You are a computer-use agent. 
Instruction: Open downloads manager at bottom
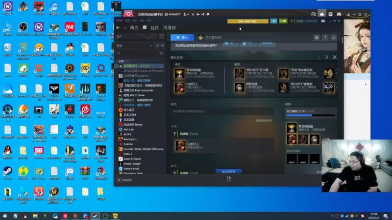[x=229, y=178]
